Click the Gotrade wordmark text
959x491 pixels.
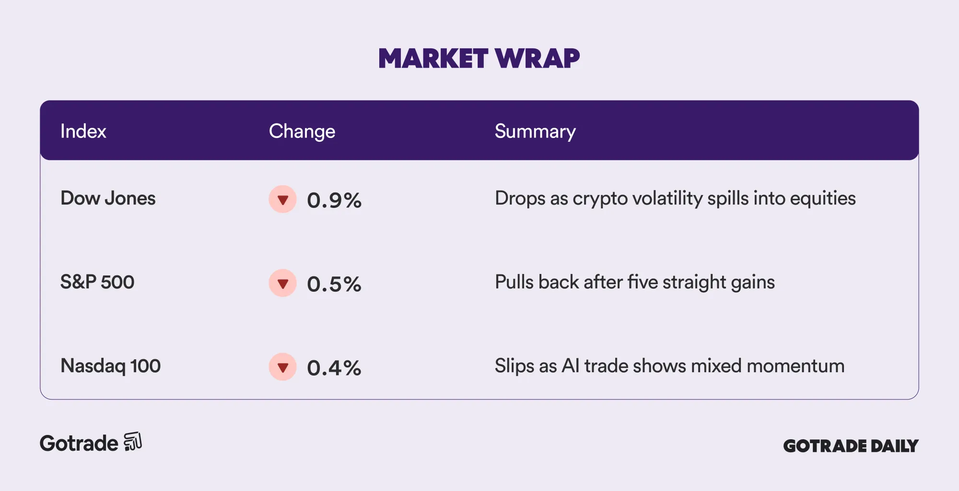[x=79, y=444]
